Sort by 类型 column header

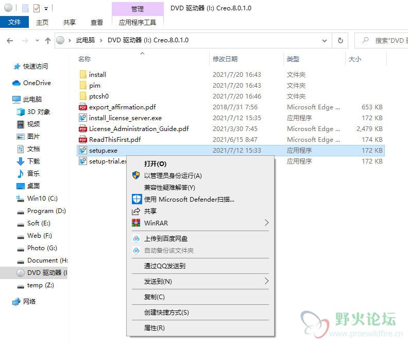(x=293, y=59)
